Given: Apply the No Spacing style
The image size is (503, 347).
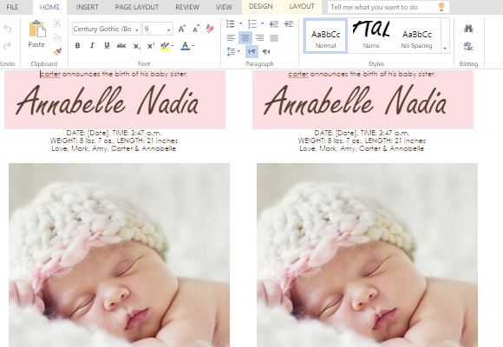Looking at the screenshot, I should coord(416,38).
